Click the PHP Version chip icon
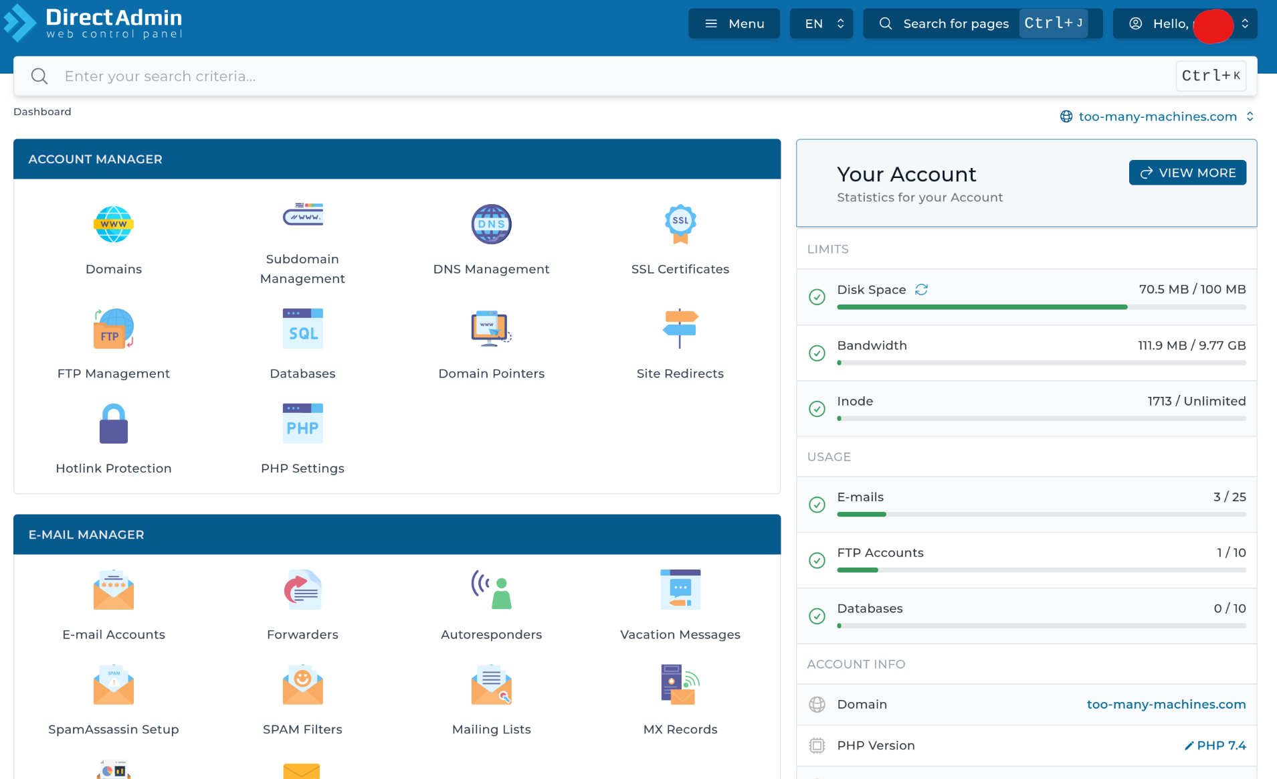Image resolution: width=1277 pixels, height=779 pixels. pyautogui.click(x=817, y=746)
